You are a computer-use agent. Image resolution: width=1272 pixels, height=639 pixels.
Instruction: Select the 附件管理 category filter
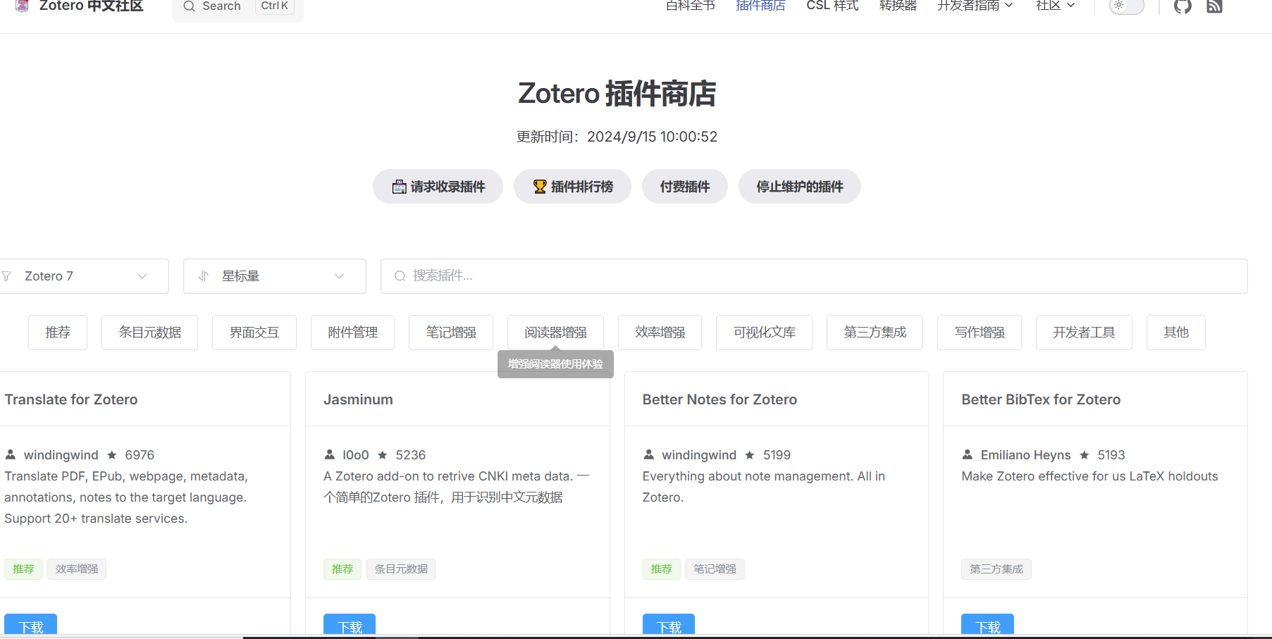tap(352, 333)
